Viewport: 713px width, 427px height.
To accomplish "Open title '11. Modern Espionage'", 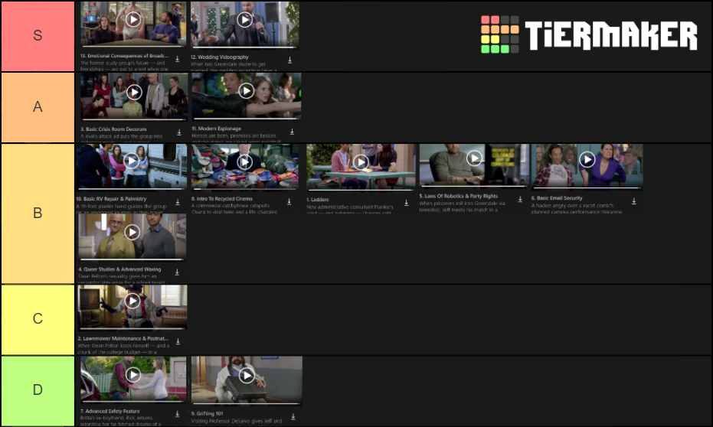I will tap(217, 129).
